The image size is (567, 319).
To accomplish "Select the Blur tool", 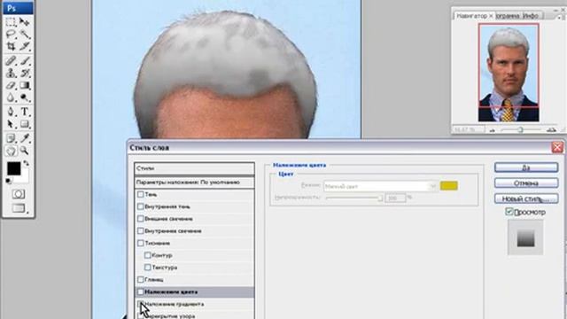I will coord(11,97).
